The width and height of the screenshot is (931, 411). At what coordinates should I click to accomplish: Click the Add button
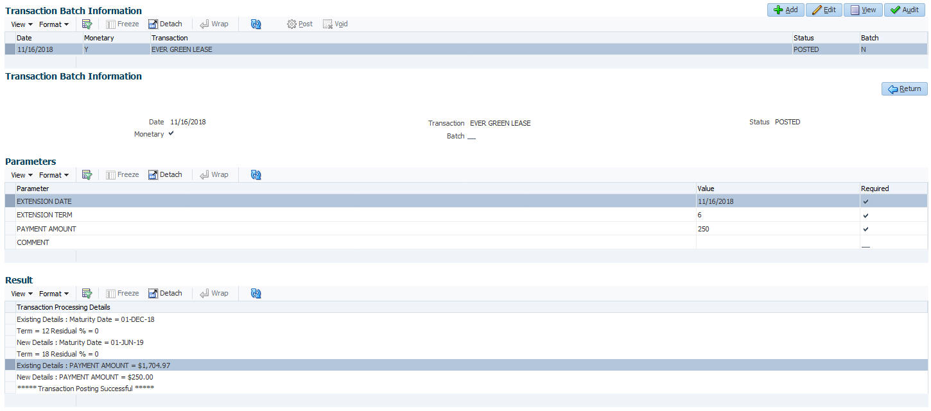785,10
